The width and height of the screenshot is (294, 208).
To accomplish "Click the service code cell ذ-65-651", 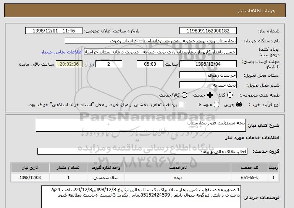I will pyautogui.click(x=249, y=177).
